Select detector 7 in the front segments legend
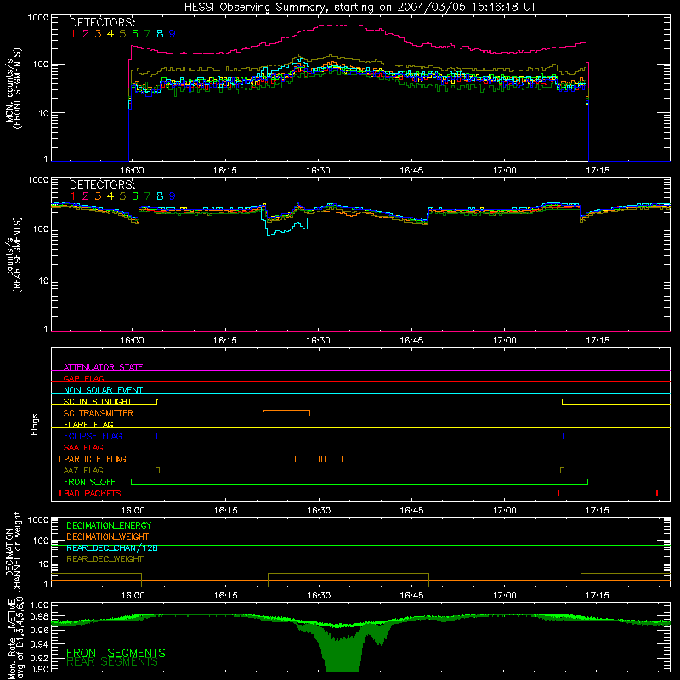The width and height of the screenshot is (680, 680). coord(147,34)
